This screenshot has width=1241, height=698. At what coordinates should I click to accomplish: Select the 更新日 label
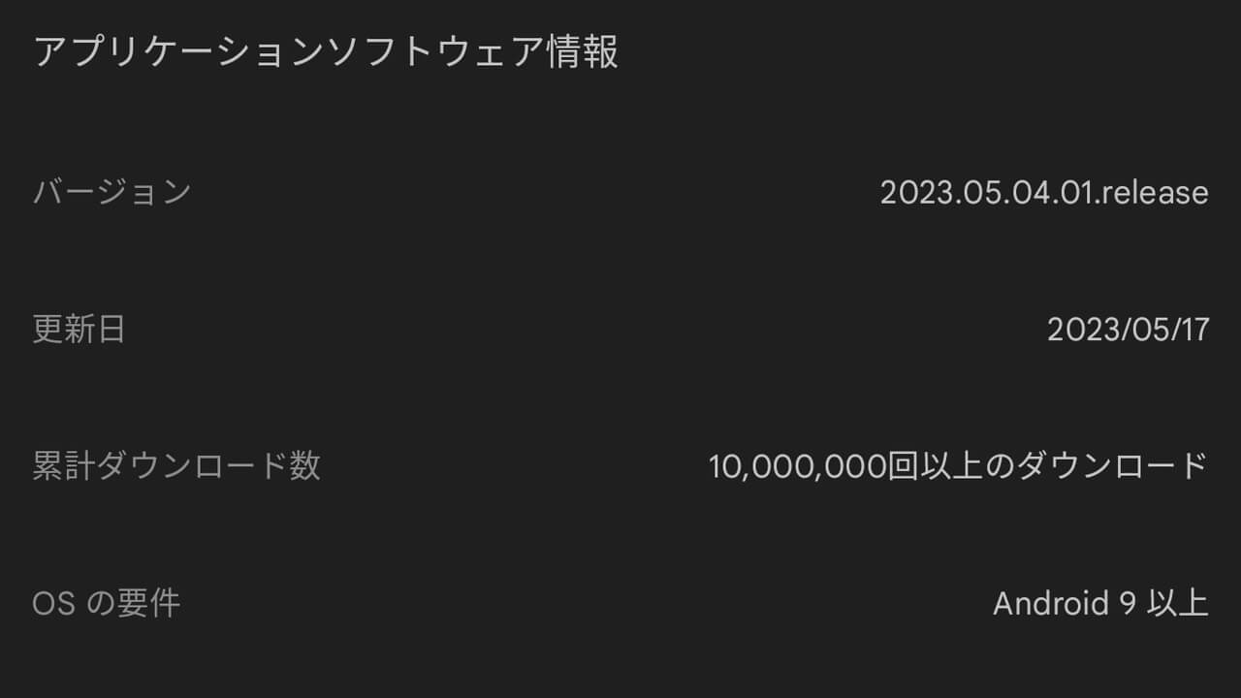(x=79, y=330)
